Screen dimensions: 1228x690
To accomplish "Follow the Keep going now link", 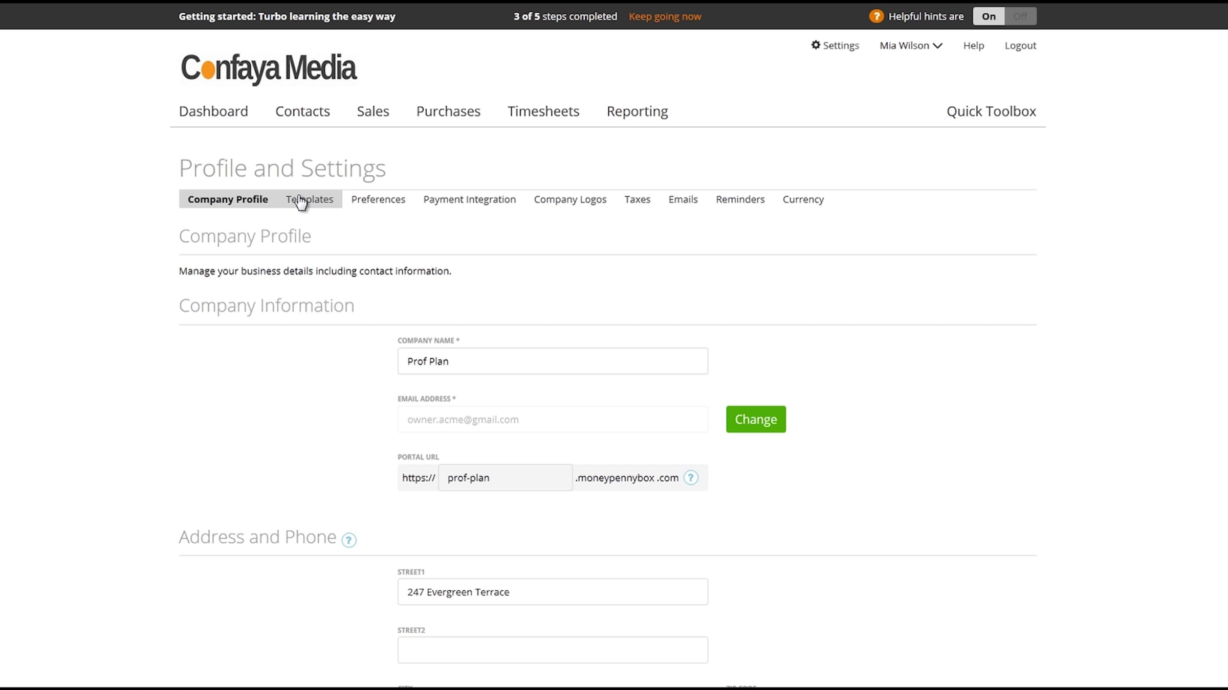I will [x=665, y=16].
